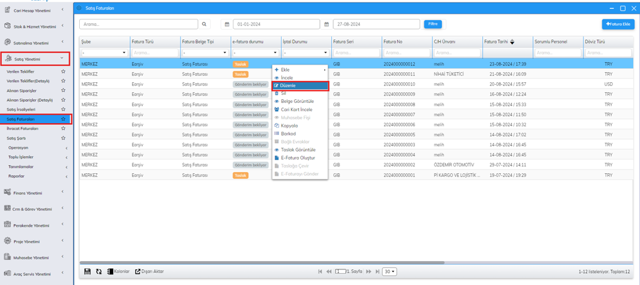The image size is (640, 285).
Task: Choose Kopyala from the context menu
Action: tap(289, 126)
